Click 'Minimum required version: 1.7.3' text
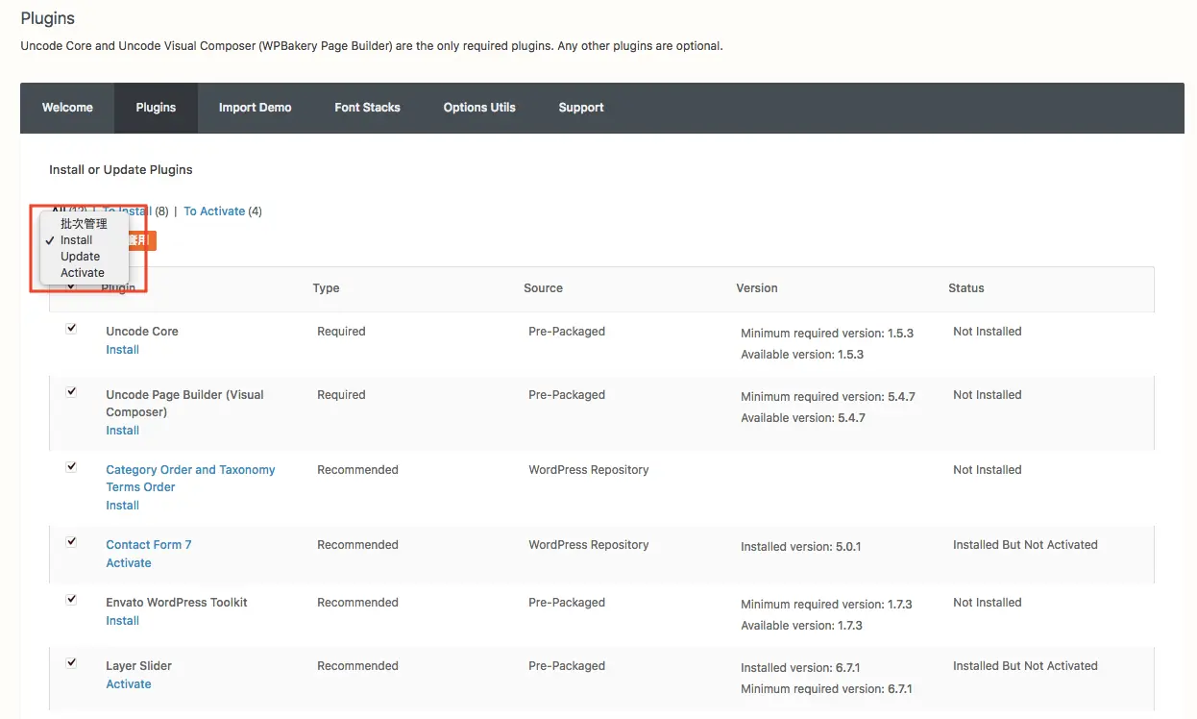The height and width of the screenshot is (719, 1197). point(826,605)
